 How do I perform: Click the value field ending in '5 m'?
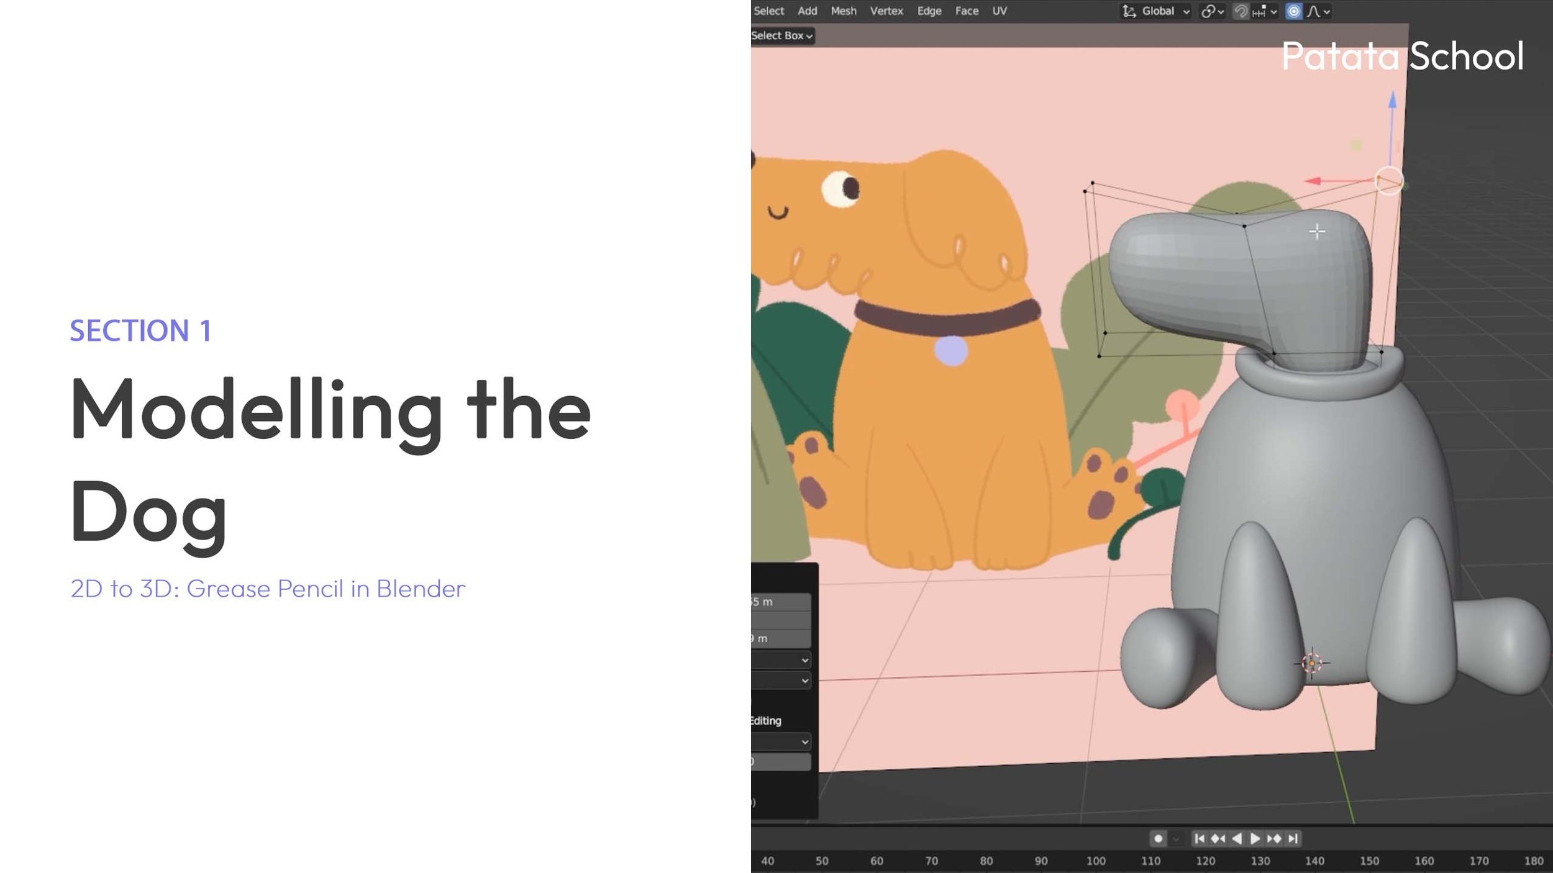(x=781, y=602)
